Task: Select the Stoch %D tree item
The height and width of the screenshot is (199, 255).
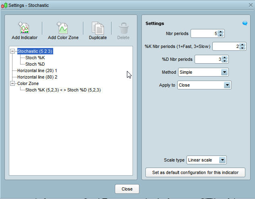Action: point(35,64)
